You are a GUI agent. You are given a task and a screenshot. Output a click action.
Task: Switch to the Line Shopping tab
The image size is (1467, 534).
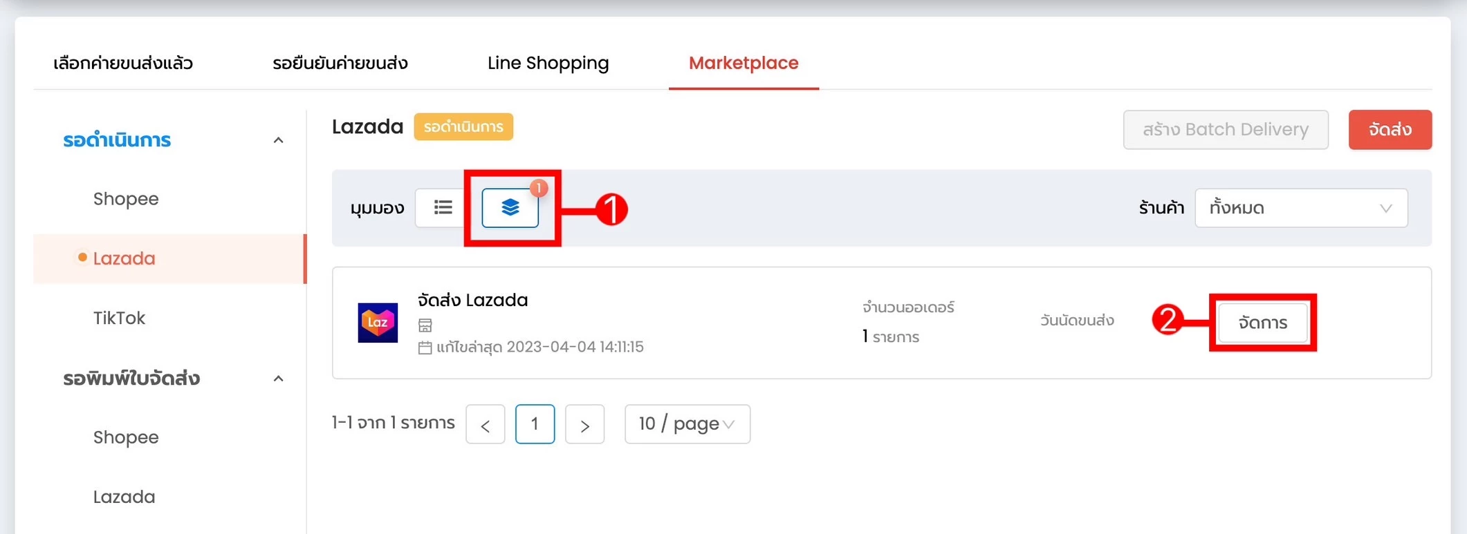click(548, 63)
